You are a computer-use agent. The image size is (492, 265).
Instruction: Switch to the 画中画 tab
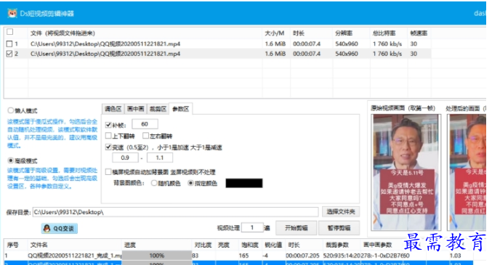(x=135, y=109)
